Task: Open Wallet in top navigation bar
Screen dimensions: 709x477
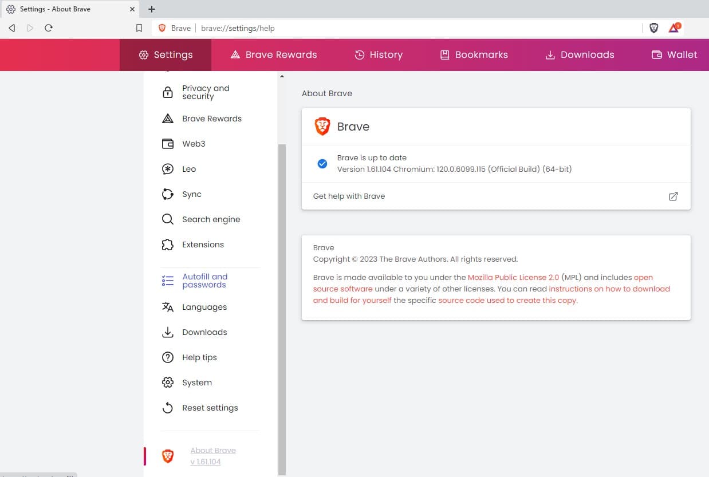Action: coord(674,55)
